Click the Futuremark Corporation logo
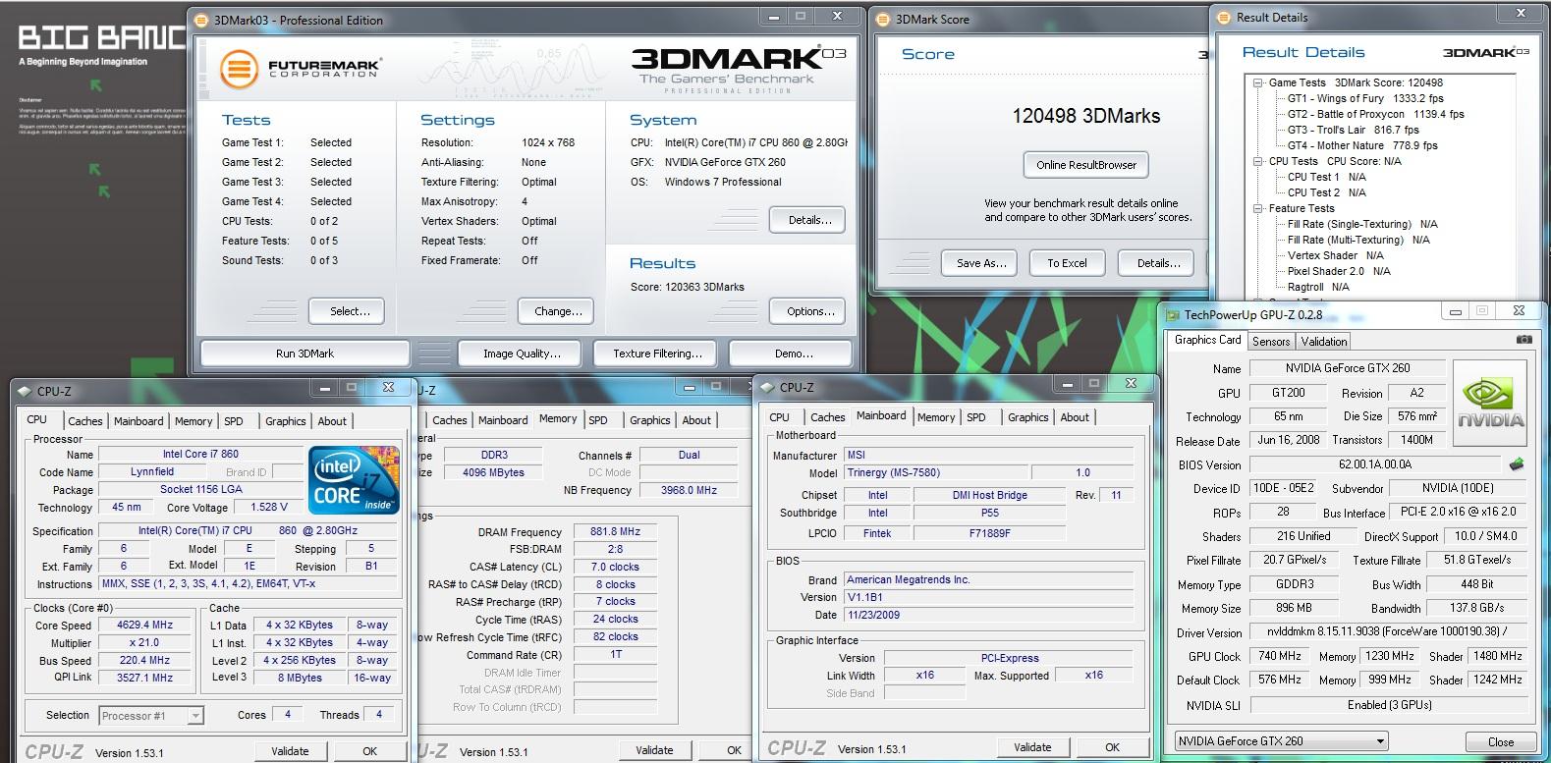Screen dimensions: 1551x763 pyautogui.click(x=301, y=68)
